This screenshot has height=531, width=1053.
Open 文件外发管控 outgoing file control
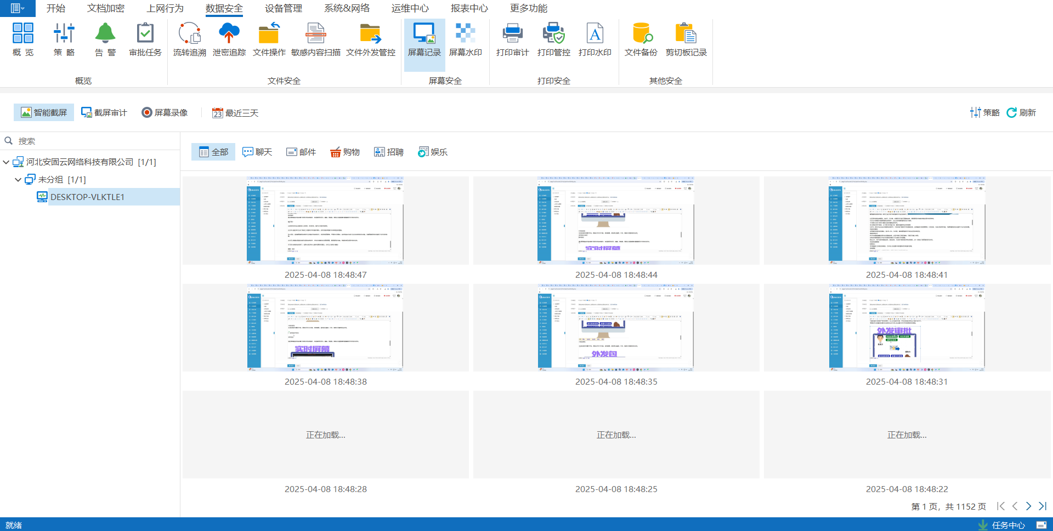click(370, 39)
